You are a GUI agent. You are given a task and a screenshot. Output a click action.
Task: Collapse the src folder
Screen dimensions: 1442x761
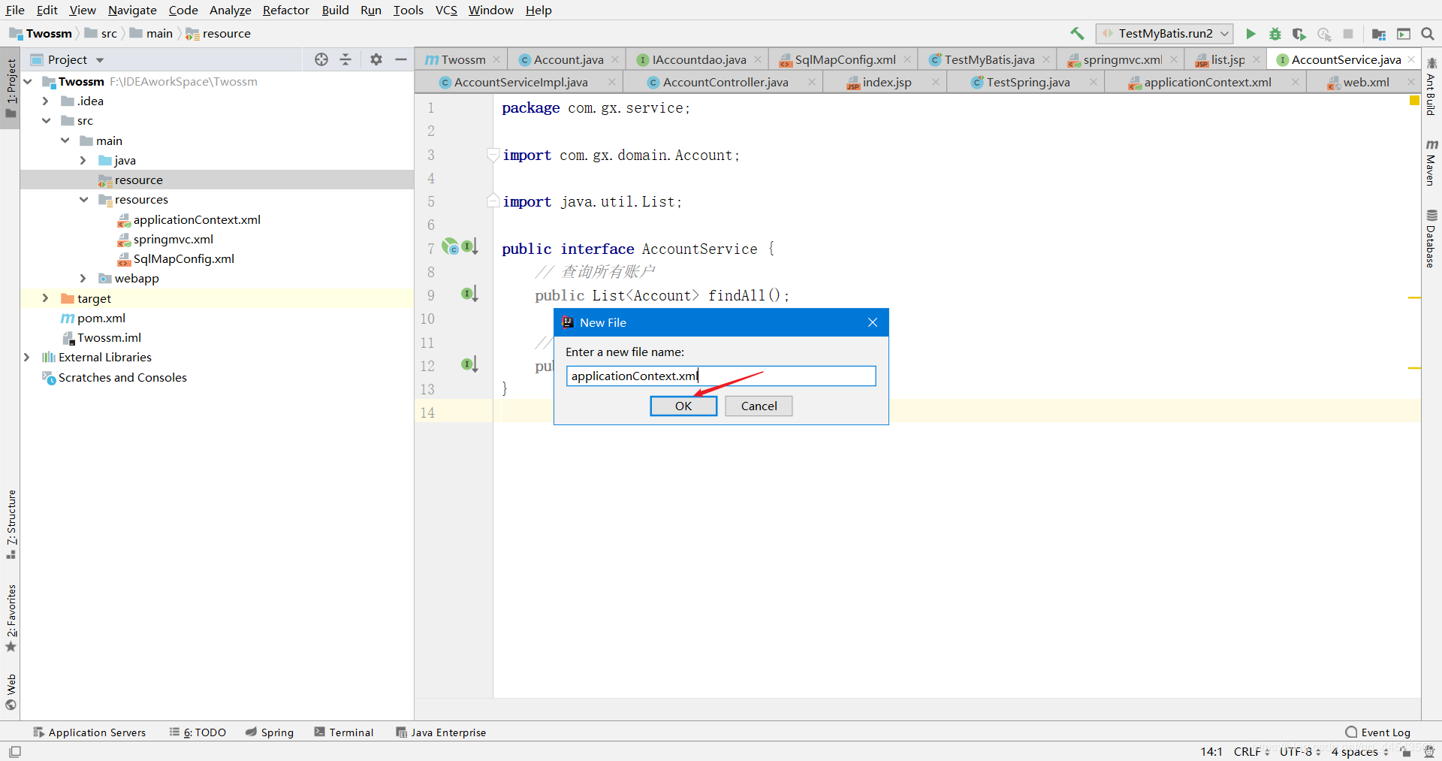(x=46, y=120)
